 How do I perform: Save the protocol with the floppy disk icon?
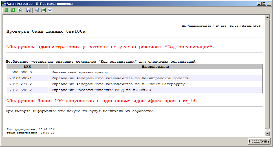pyautogui.click(x=28, y=10)
